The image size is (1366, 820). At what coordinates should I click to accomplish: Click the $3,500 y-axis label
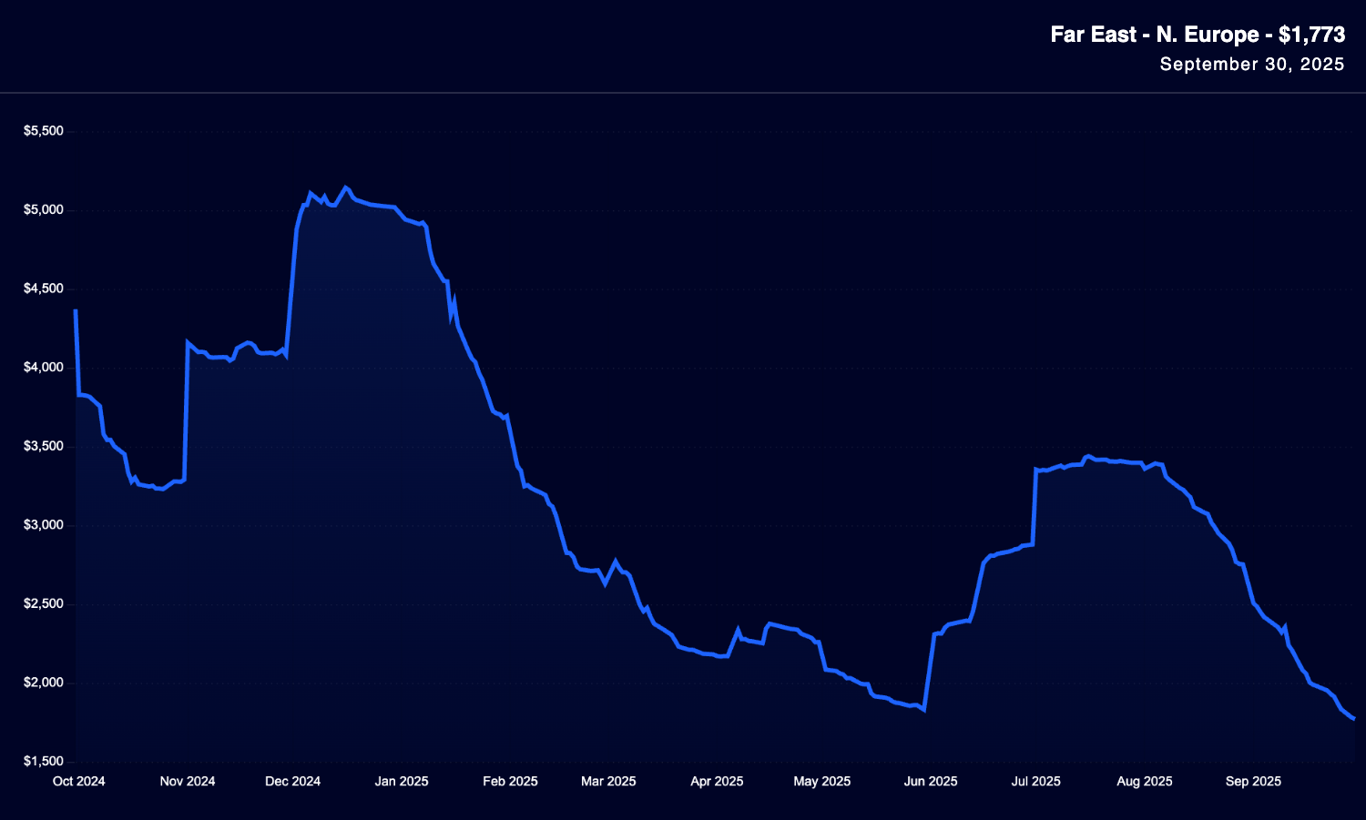click(x=44, y=446)
